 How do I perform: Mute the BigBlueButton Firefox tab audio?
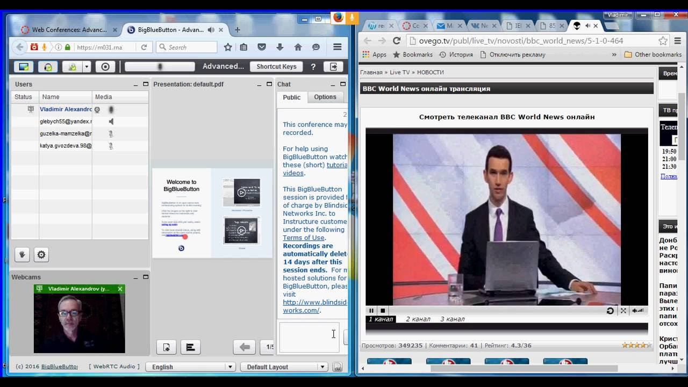(x=211, y=30)
